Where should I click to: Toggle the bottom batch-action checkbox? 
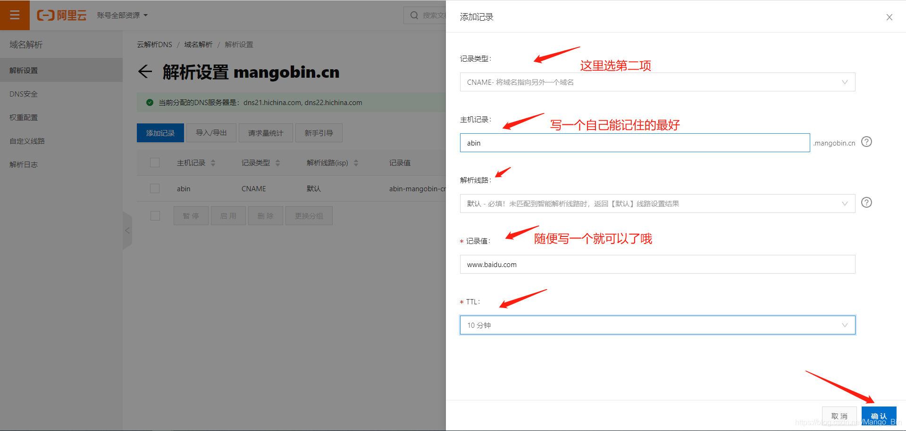[155, 216]
